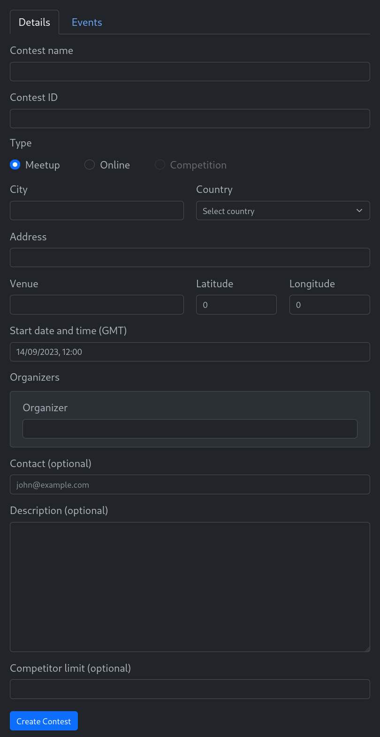Open the Select country dropdown
This screenshot has height=737, width=380.
[x=282, y=211]
